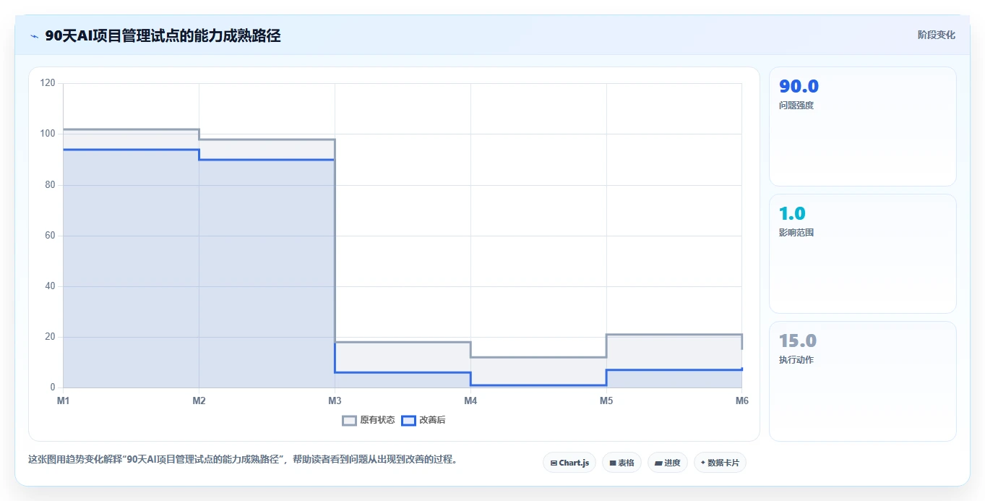The width and height of the screenshot is (985, 501).
Task: Click the 表格 tag
Action: [621, 463]
